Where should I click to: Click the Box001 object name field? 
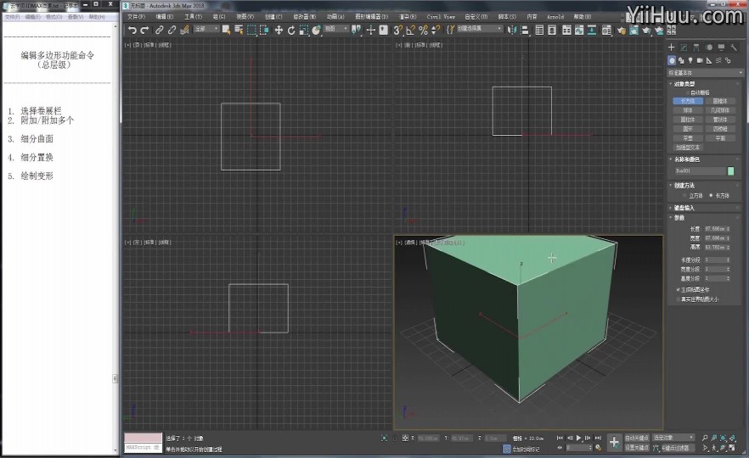699,170
